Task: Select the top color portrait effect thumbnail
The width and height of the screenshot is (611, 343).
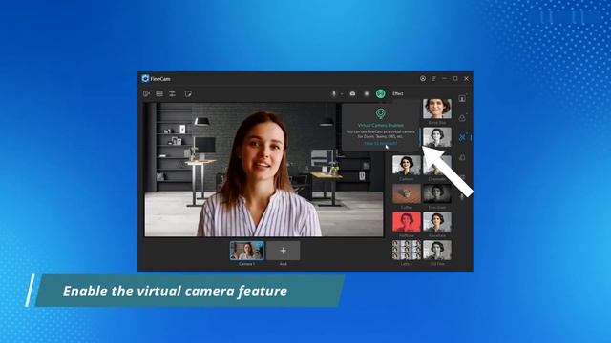Action: pos(437,109)
